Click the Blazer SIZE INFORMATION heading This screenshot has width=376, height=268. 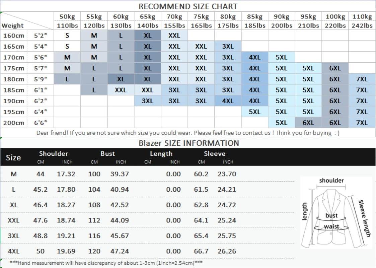click(189, 143)
